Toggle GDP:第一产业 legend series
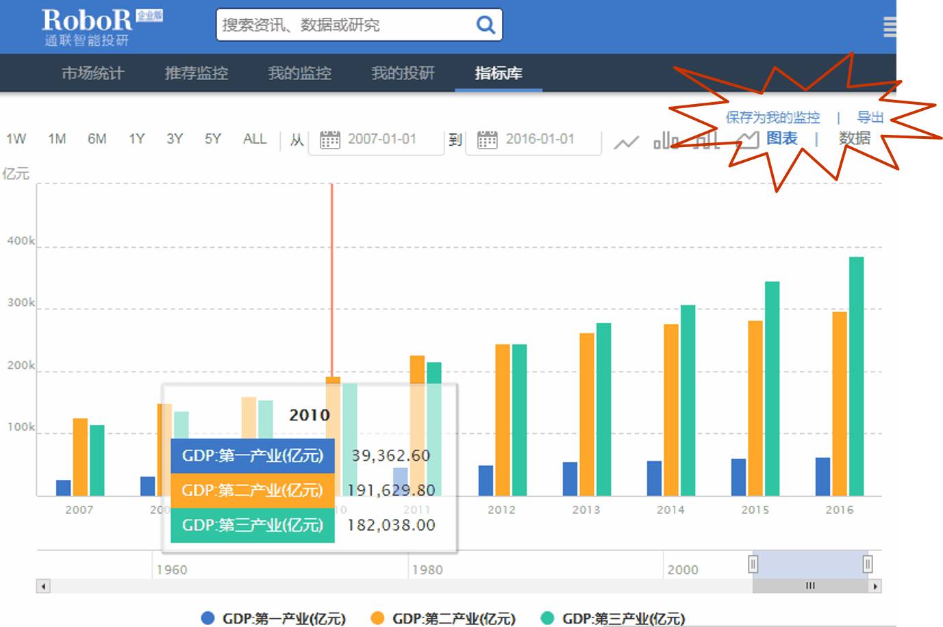This screenshot has width=943, height=627. tap(274, 618)
